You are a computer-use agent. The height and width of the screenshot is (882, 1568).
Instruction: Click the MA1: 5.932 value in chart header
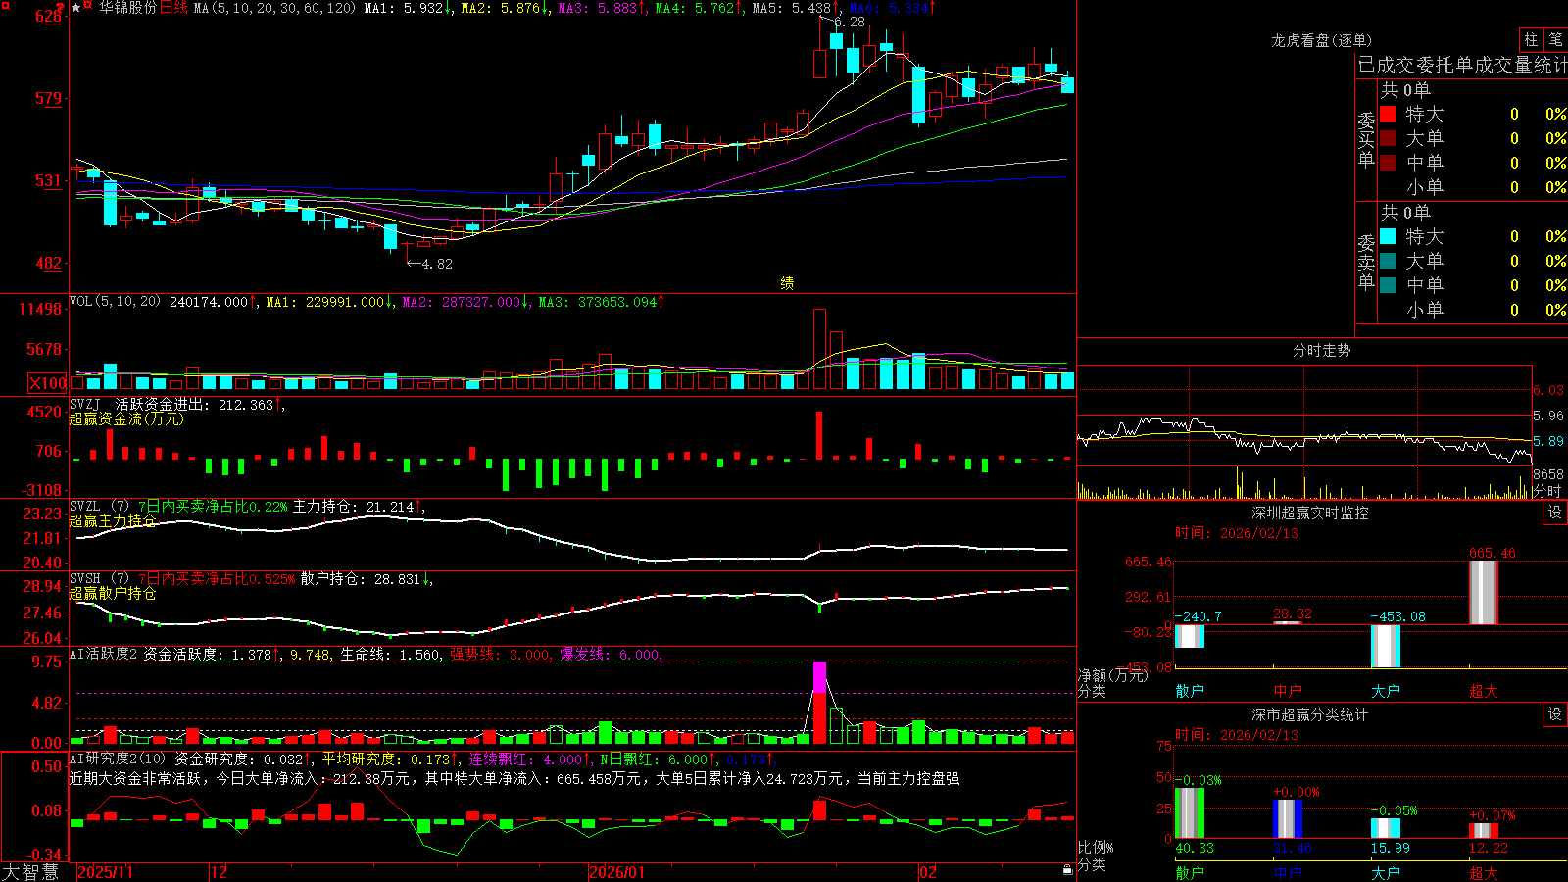408,8
